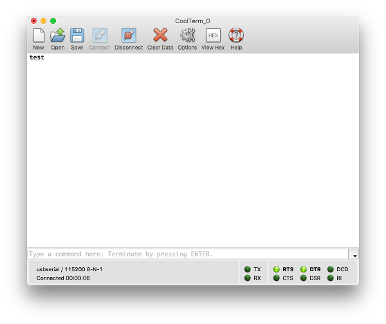This screenshot has height=324, width=386.
Task: Click the New document icon
Action: [39, 35]
